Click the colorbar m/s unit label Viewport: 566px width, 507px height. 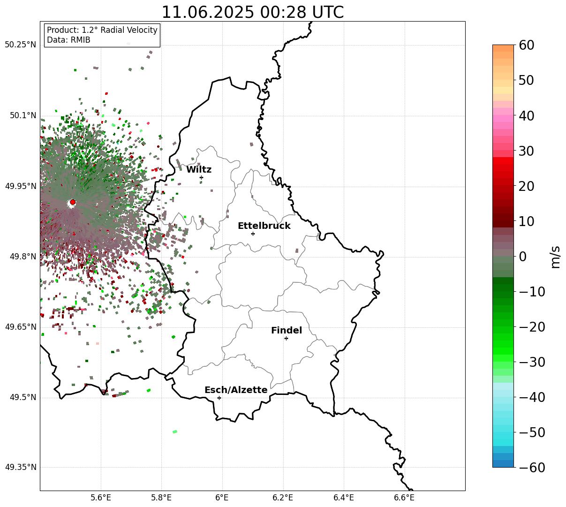pyautogui.click(x=555, y=256)
